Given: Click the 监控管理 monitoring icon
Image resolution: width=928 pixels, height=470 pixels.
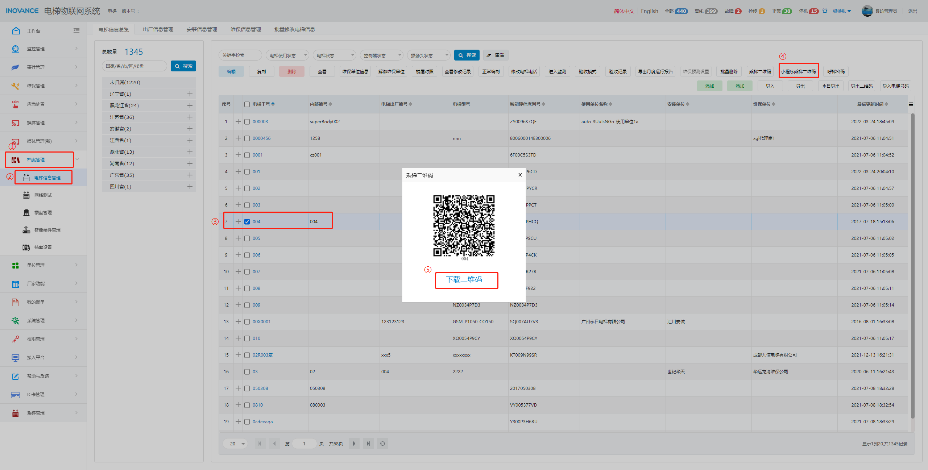Looking at the screenshot, I should pos(15,49).
